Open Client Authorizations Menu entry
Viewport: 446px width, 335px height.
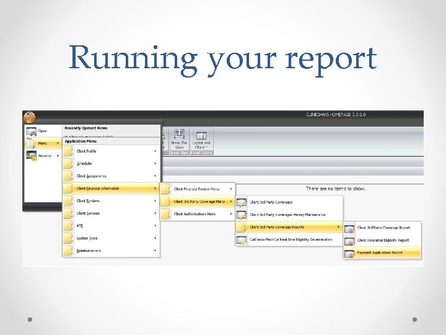[198, 214]
